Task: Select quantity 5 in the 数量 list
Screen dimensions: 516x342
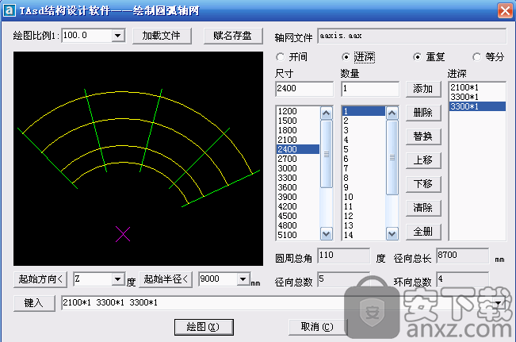Action: [364, 149]
